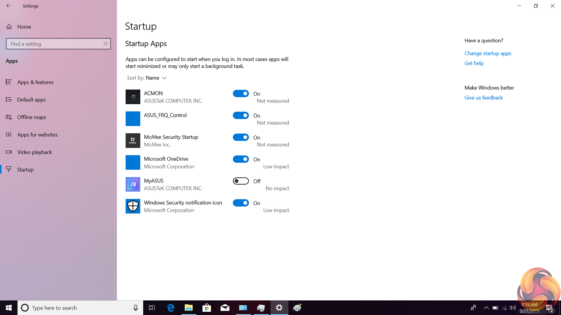This screenshot has height=315, width=561.
Task: Click the Home icon in the sidebar
Action: [x=9, y=27]
